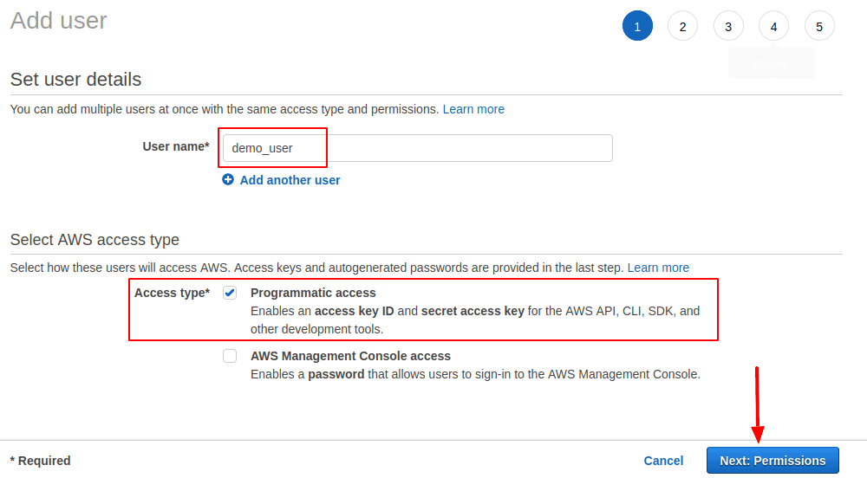This screenshot has height=478, width=867.
Task: Click the Programmatic access label text
Action: [x=313, y=293]
